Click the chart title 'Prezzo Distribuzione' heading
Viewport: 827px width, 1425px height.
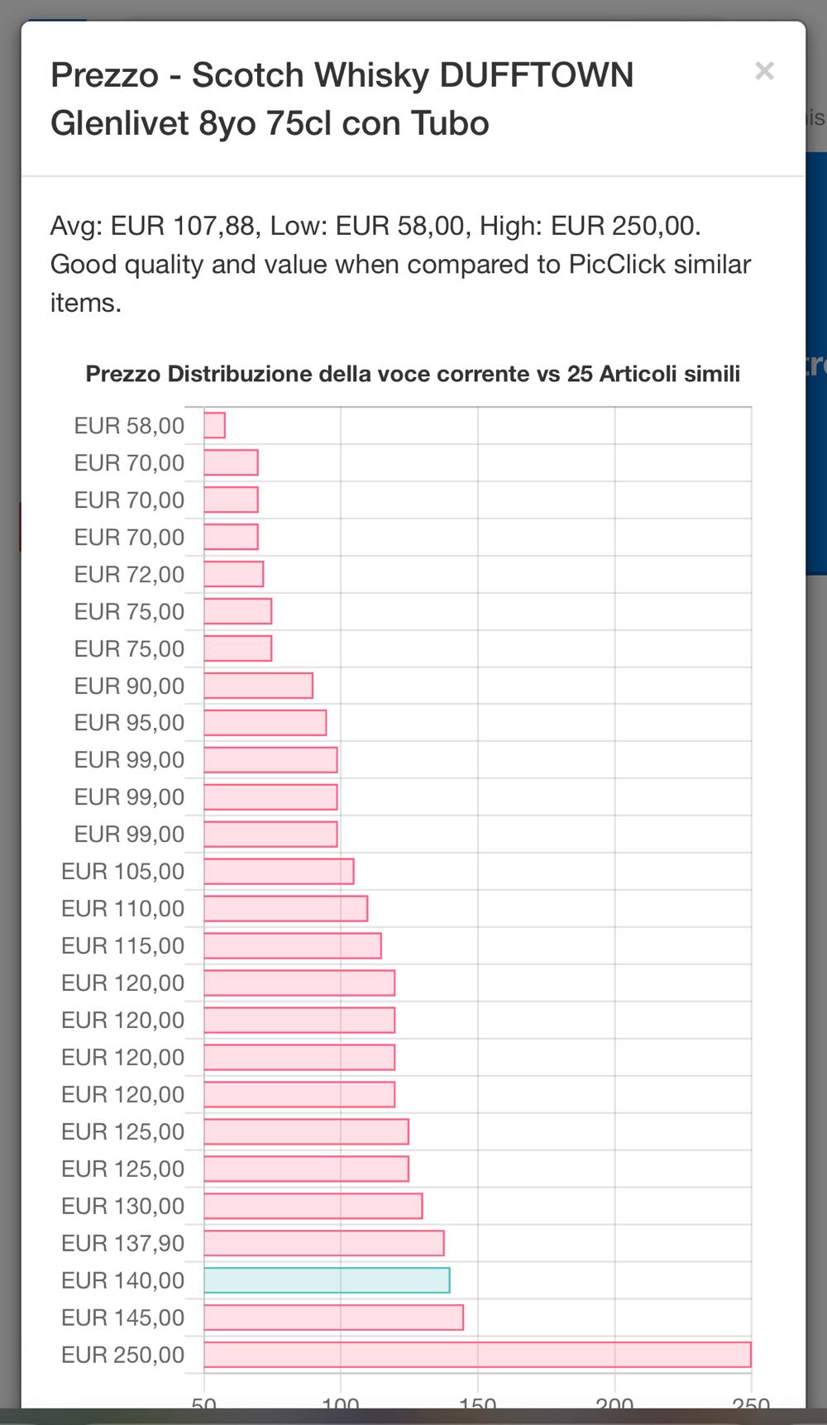(413, 374)
